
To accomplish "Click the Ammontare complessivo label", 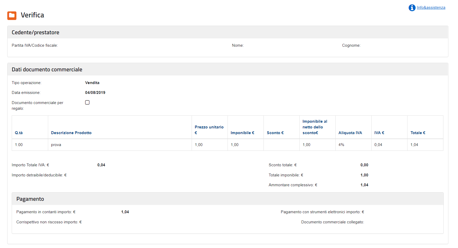I will tap(293, 185).
